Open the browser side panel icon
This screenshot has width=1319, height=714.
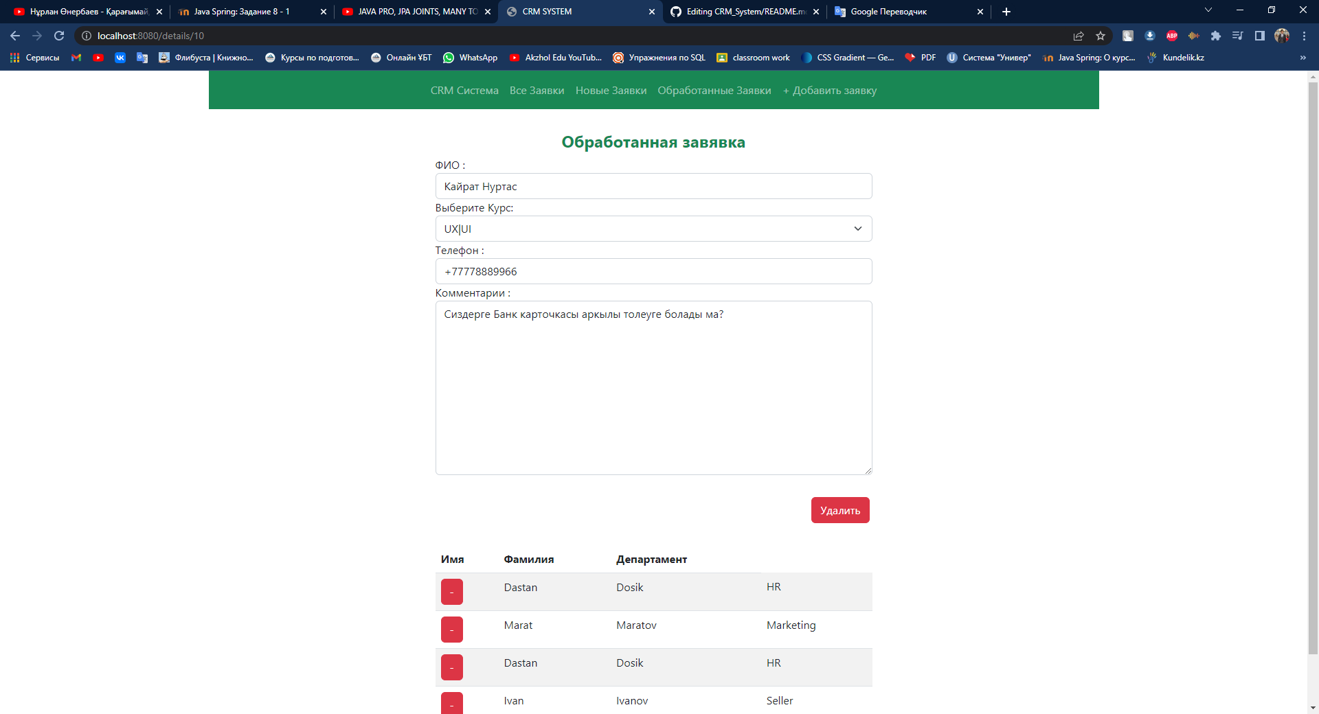1260,36
